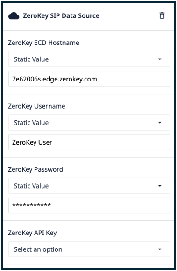
Task: Focus the 'ZeroKey User' username field
Action: [89, 142]
